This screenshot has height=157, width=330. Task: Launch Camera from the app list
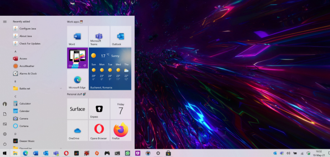(38, 118)
